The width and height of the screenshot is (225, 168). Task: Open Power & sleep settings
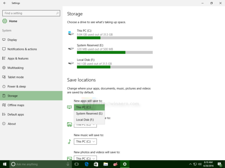(x=31, y=87)
